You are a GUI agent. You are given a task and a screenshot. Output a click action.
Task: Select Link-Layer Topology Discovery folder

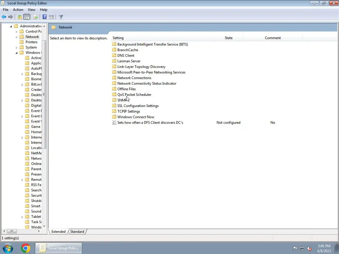[x=139, y=67]
